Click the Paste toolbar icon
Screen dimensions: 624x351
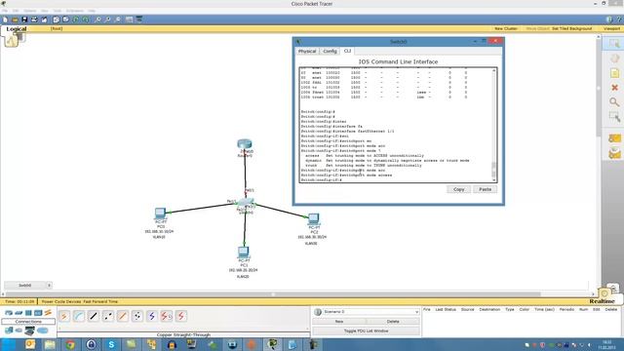pyautogui.click(x=65, y=19)
